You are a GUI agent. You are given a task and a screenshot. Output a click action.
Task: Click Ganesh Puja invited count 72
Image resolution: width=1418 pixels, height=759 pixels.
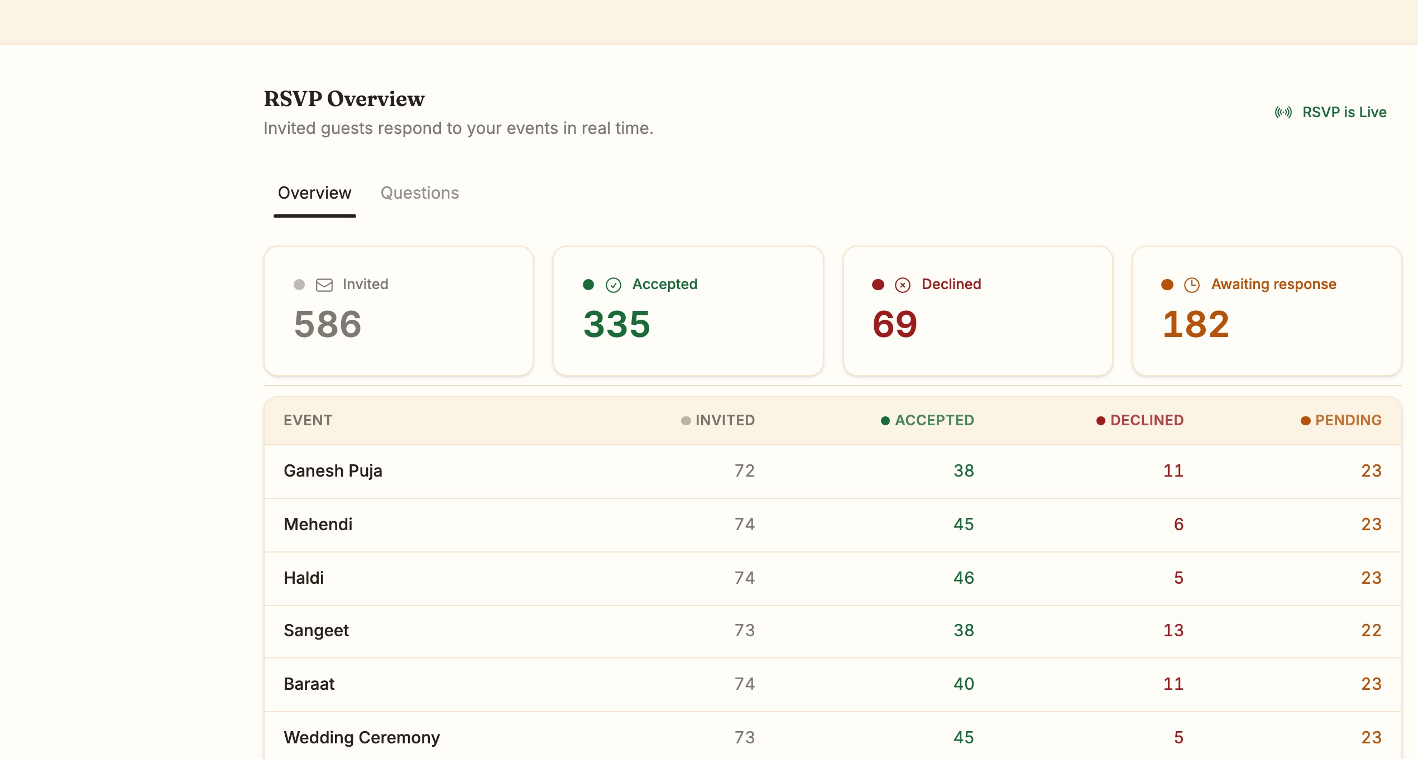[745, 471]
